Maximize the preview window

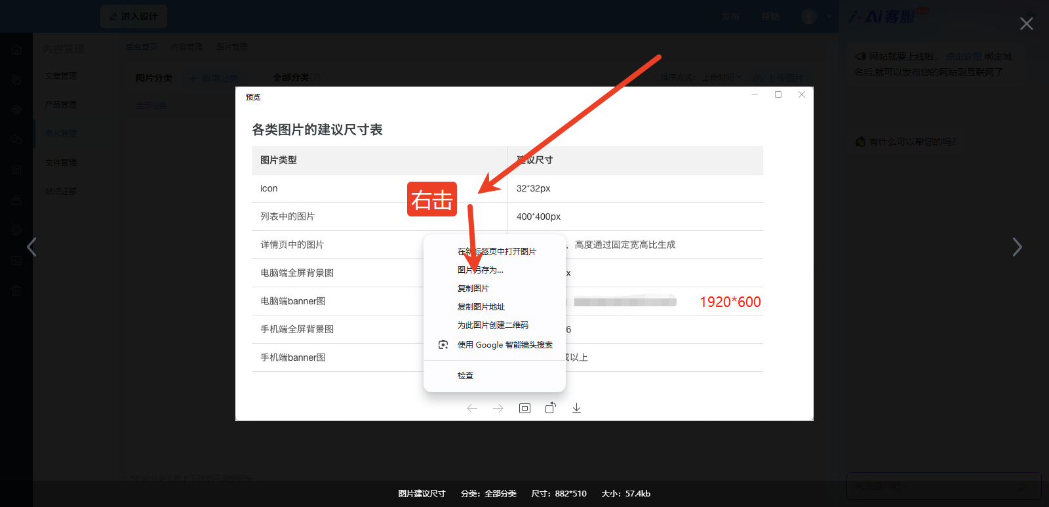[x=778, y=94]
